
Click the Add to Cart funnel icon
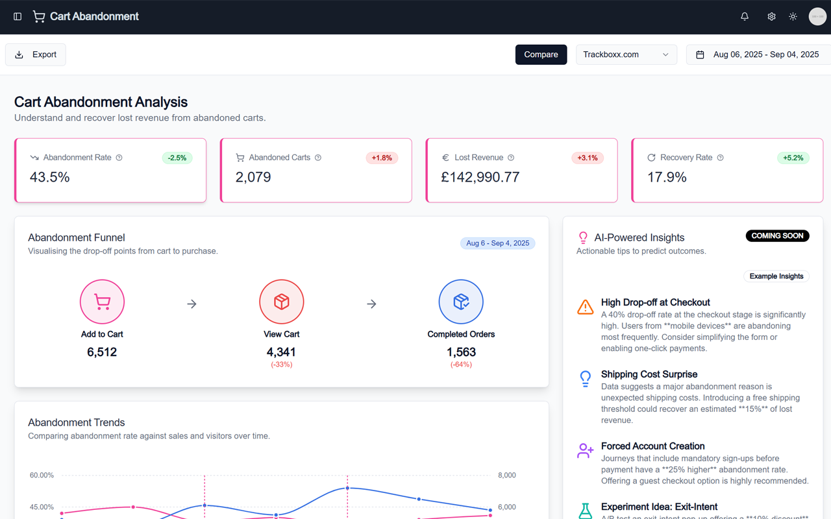[102, 301]
